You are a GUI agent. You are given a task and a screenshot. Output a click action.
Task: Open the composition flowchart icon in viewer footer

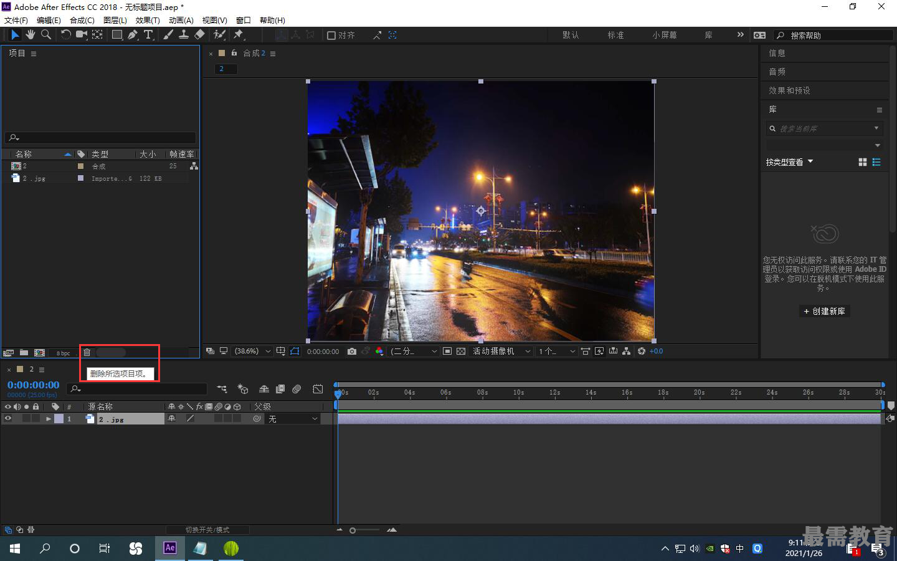point(627,352)
